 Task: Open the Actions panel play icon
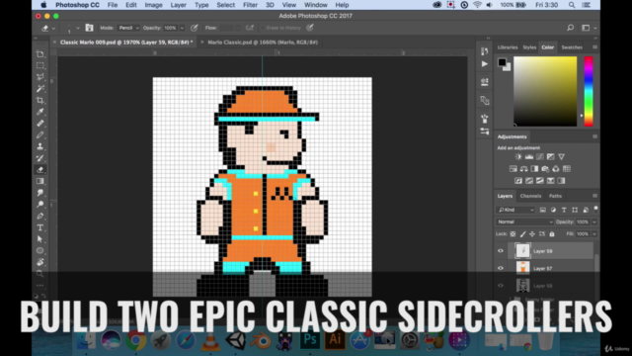coord(485,64)
